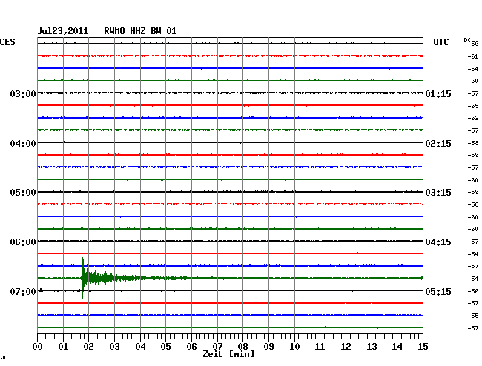Click the 04:15 UTC time label
482x366 pixels.
pos(438,242)
